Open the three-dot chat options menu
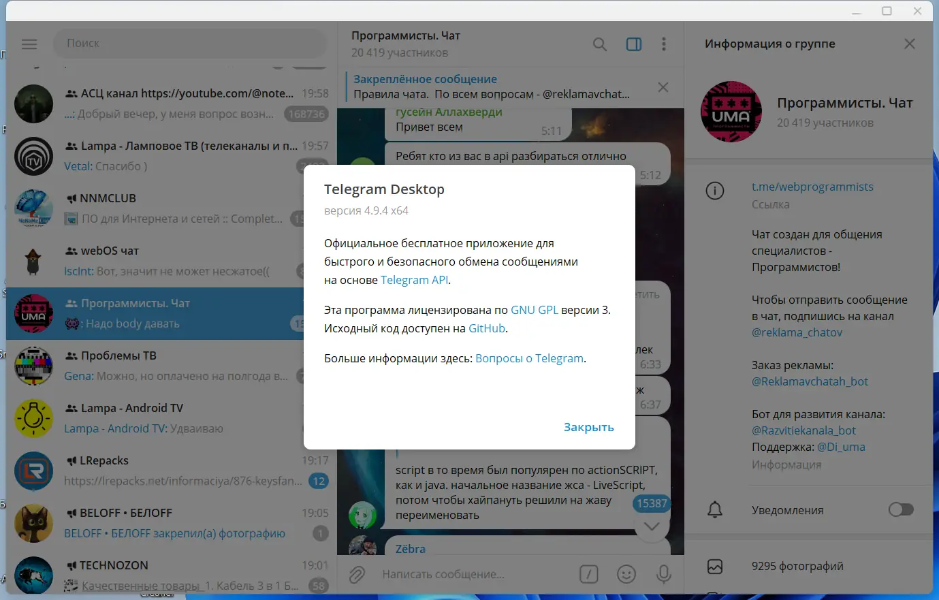This screenshot has height=600, width=939. coord(664,44)
